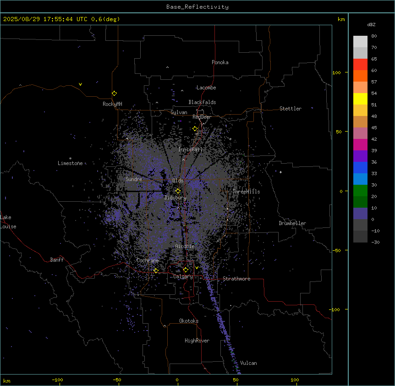Select the Lake Louise label

click(8, 222)
